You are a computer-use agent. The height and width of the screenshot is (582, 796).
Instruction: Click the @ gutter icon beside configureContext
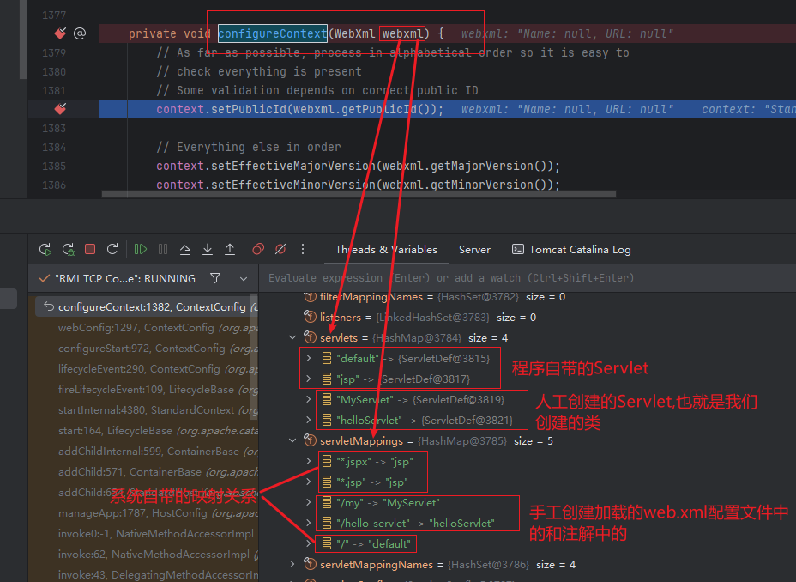pos(80,33)
